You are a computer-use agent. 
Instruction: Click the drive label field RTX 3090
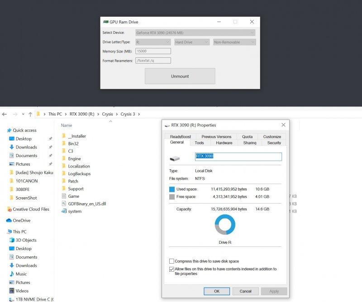pos(238,157)
